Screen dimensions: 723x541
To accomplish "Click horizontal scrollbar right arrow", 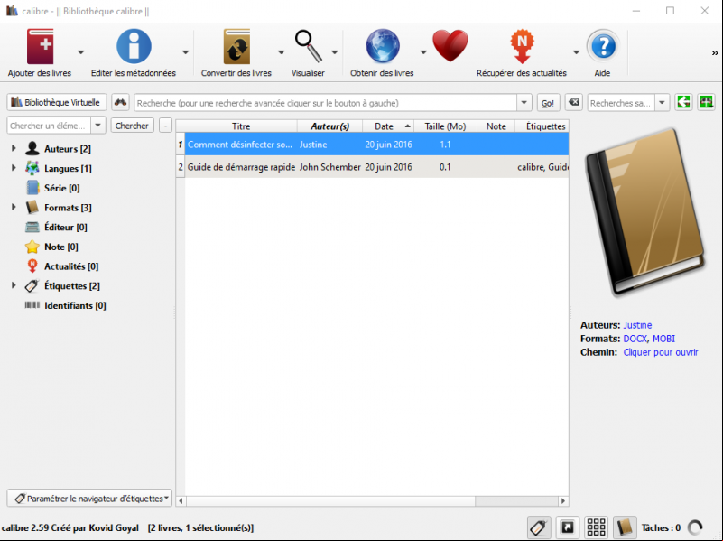I will point(563,501).
